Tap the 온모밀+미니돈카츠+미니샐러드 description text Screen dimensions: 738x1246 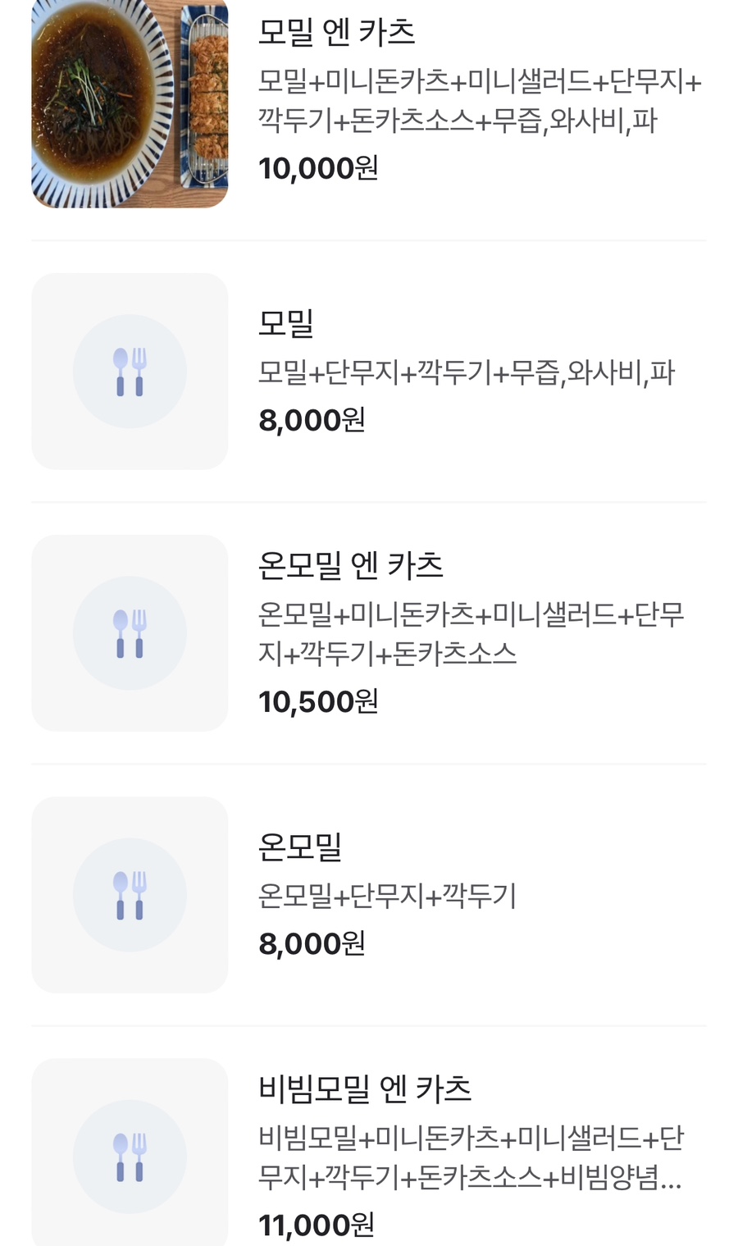point(471,634)
